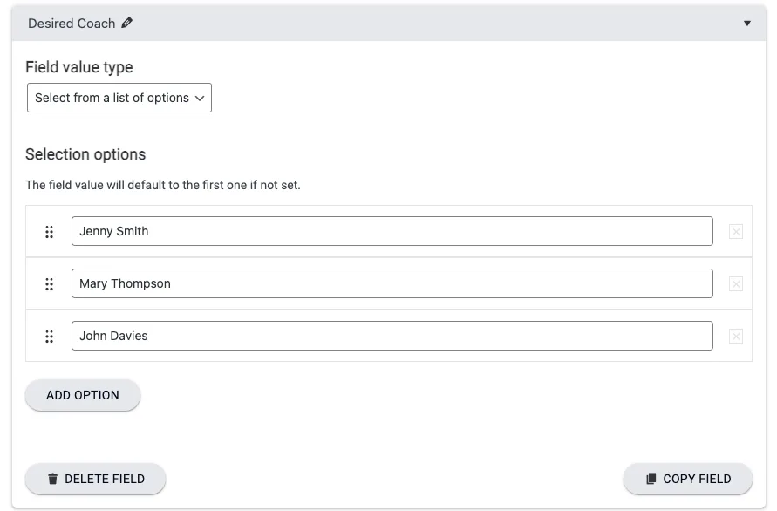Remove the John Davies option
The image size is (777, 511).
(735, 337)
